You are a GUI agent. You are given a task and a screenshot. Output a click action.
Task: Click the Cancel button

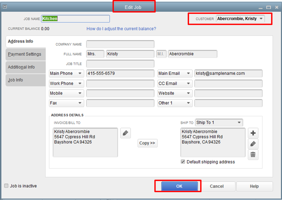pos(217,186)
